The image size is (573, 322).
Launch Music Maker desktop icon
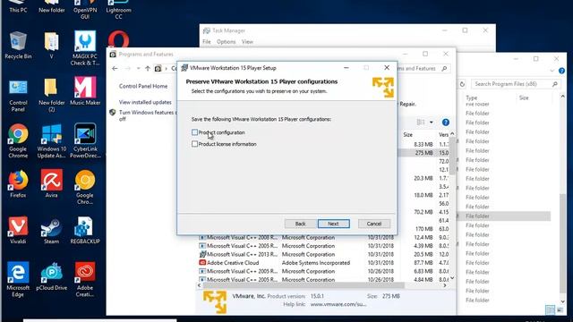tap(85, 91)
